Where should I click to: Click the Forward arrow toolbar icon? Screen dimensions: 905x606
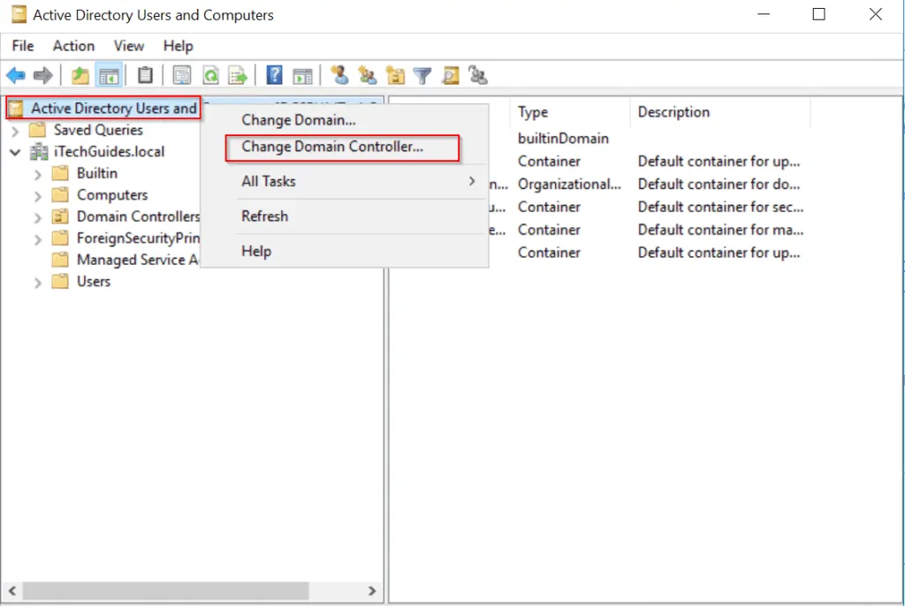click(43, 75)
